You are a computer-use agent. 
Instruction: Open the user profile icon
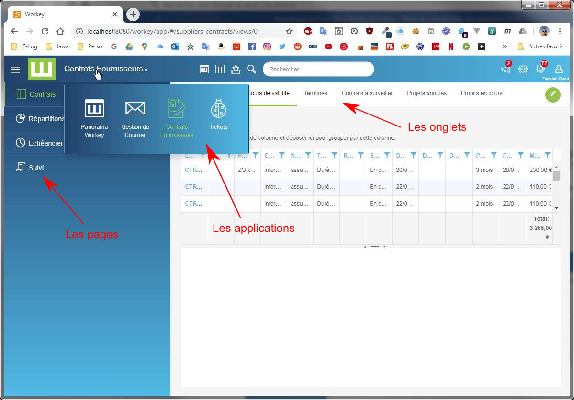point(558,69)
